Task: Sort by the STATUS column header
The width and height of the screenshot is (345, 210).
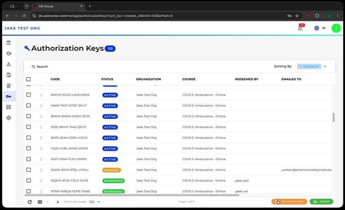Action: pos(107,79)
